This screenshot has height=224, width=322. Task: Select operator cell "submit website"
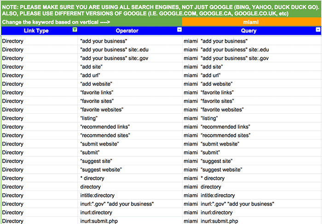coord(130,144)
